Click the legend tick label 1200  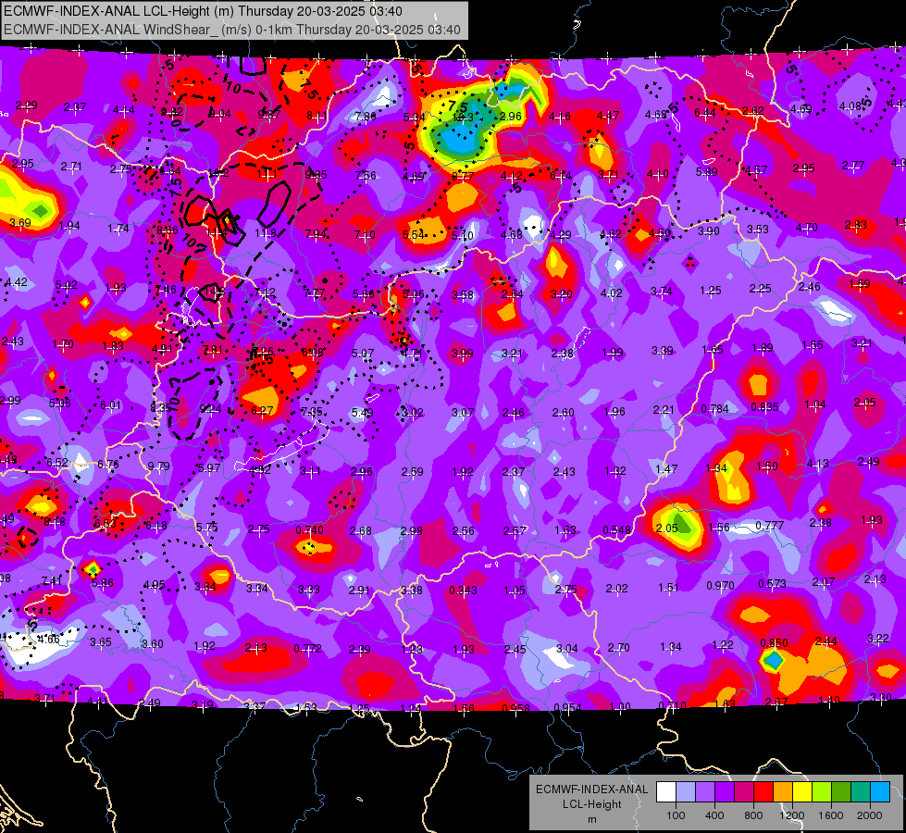(792, 815)
